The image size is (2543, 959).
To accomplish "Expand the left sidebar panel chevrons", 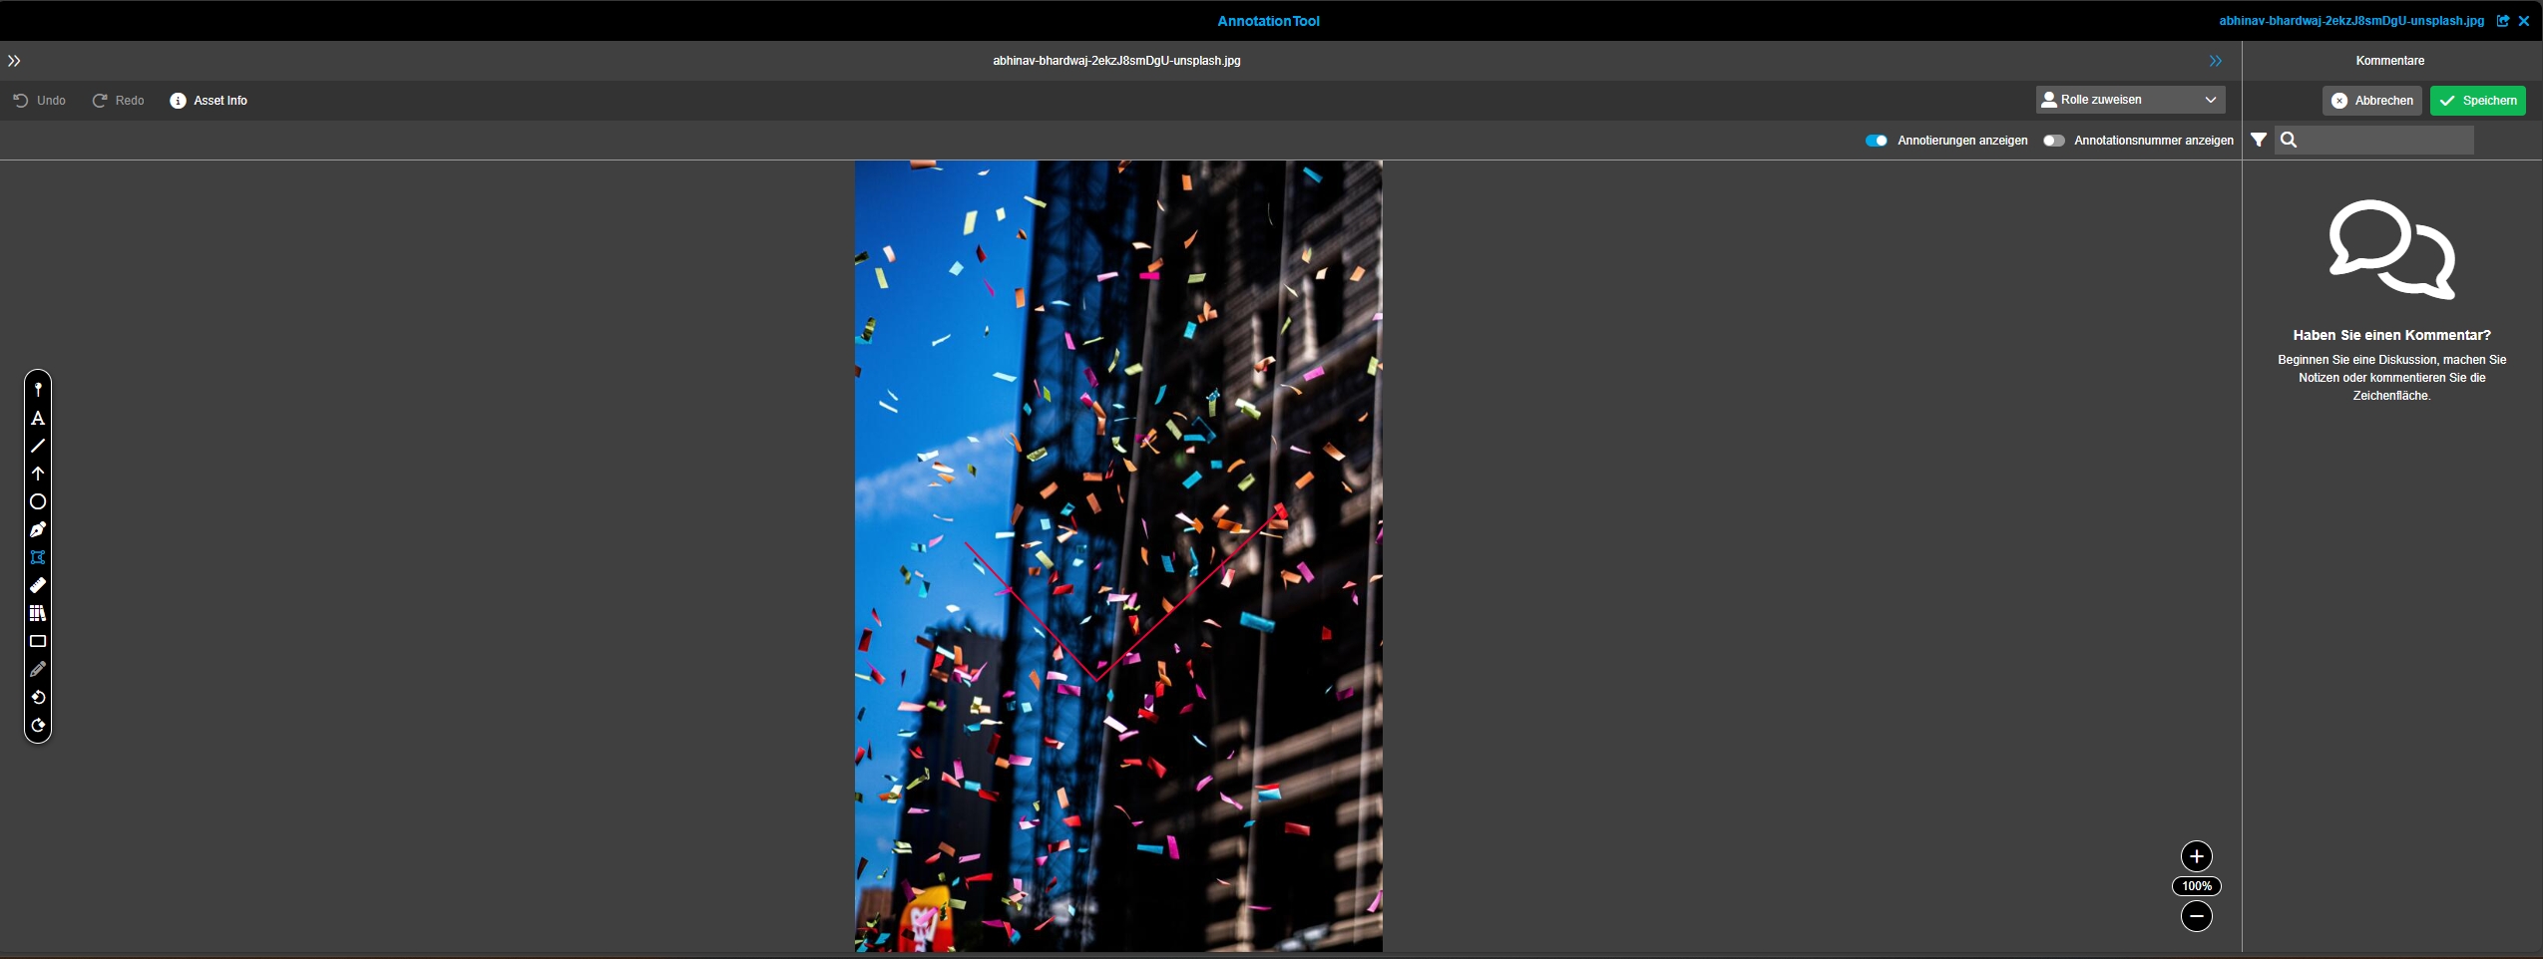I will (14, 61).
